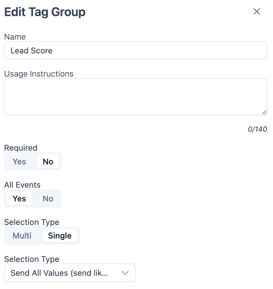
Task: Click the chevron arrow in the dropdown
Action: pyautogui.click(x=125, y=273)
